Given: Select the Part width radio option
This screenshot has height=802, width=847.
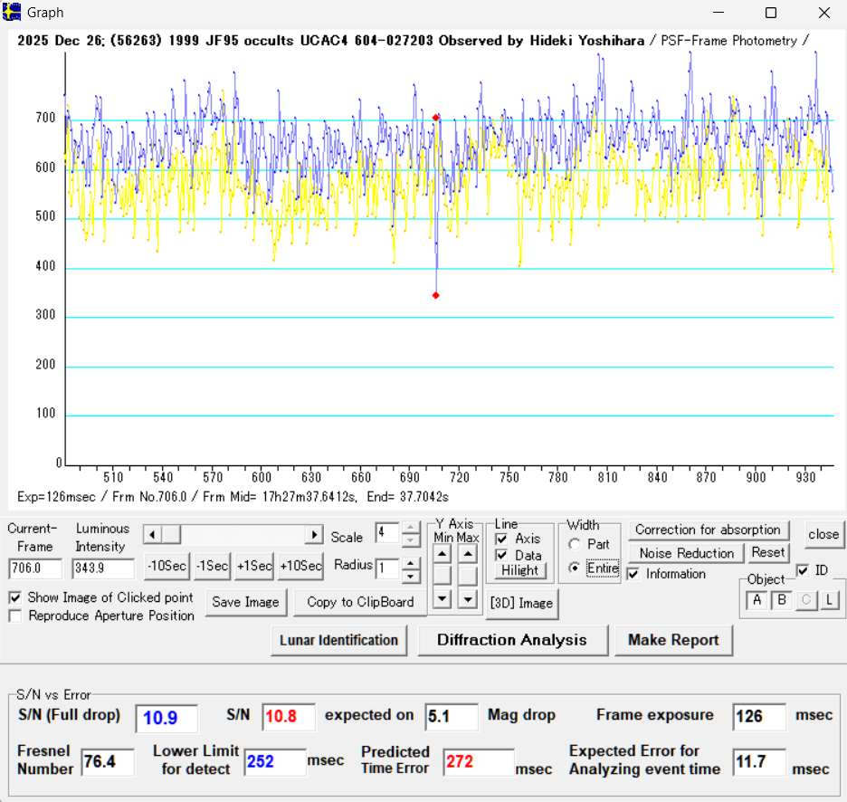Looking at the screenshot, I should click(x=575, y=545).
